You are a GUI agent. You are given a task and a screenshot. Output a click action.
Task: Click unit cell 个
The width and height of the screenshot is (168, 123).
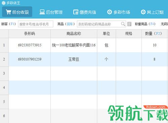click(x=107, y=59)
